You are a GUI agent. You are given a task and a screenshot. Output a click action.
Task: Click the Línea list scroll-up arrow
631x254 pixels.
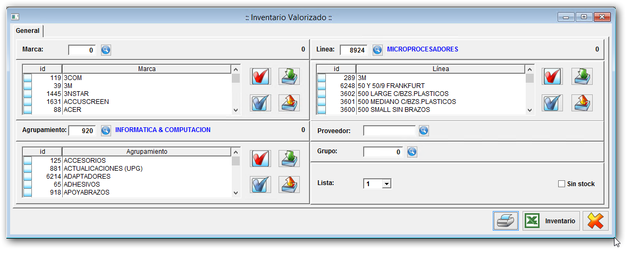(x=529, y=69)
